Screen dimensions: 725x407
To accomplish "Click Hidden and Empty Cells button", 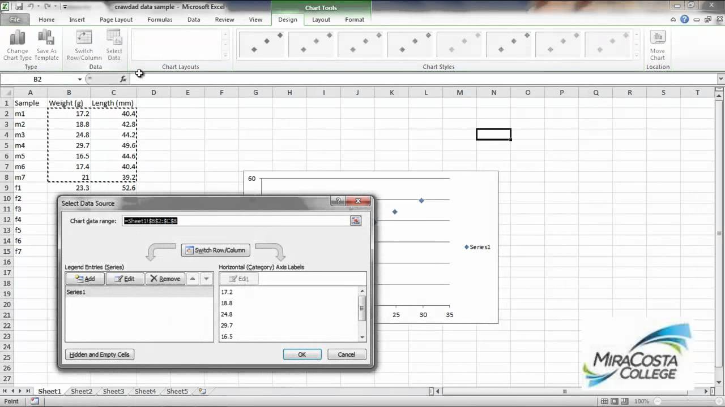I will 100,354.
